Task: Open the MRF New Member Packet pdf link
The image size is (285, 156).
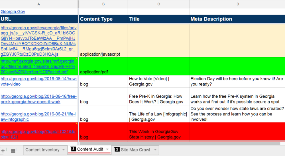Action: point(38,66)
